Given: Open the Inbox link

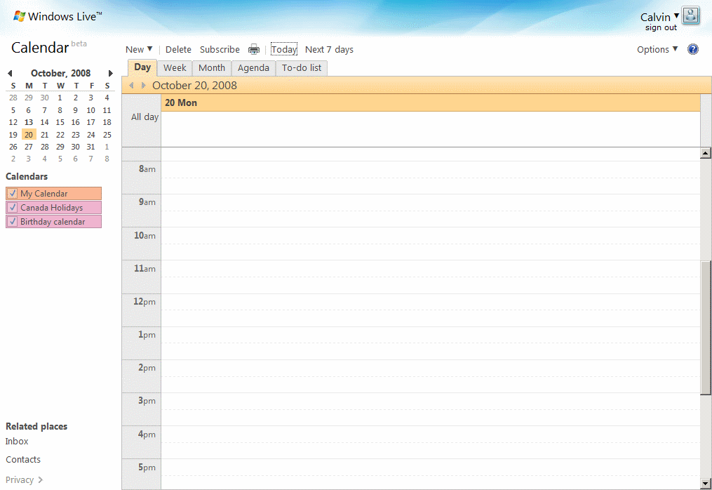Looking at the screenshot, I should 17,442.
